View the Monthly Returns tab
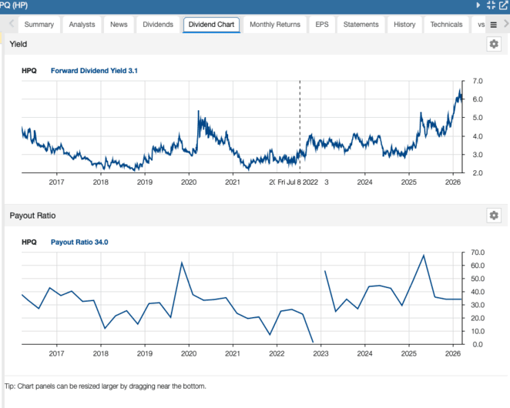The image size is (510, 408). click(275, 25)
